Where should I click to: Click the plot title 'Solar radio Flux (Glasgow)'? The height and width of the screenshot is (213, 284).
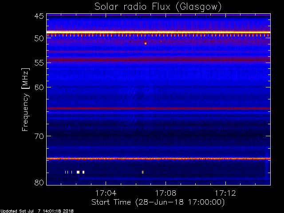tap(158, 7)
